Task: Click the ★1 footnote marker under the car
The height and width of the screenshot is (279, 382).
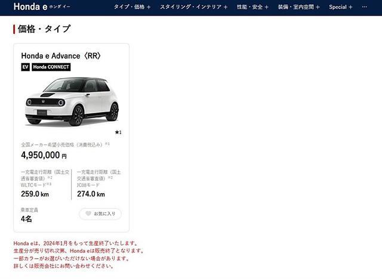Action: (x=118, y=132)
